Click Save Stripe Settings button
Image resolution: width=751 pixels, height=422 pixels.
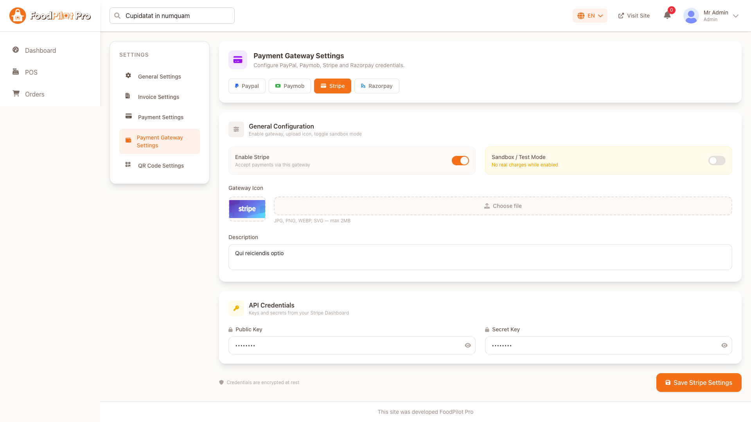tap(699, 383)
